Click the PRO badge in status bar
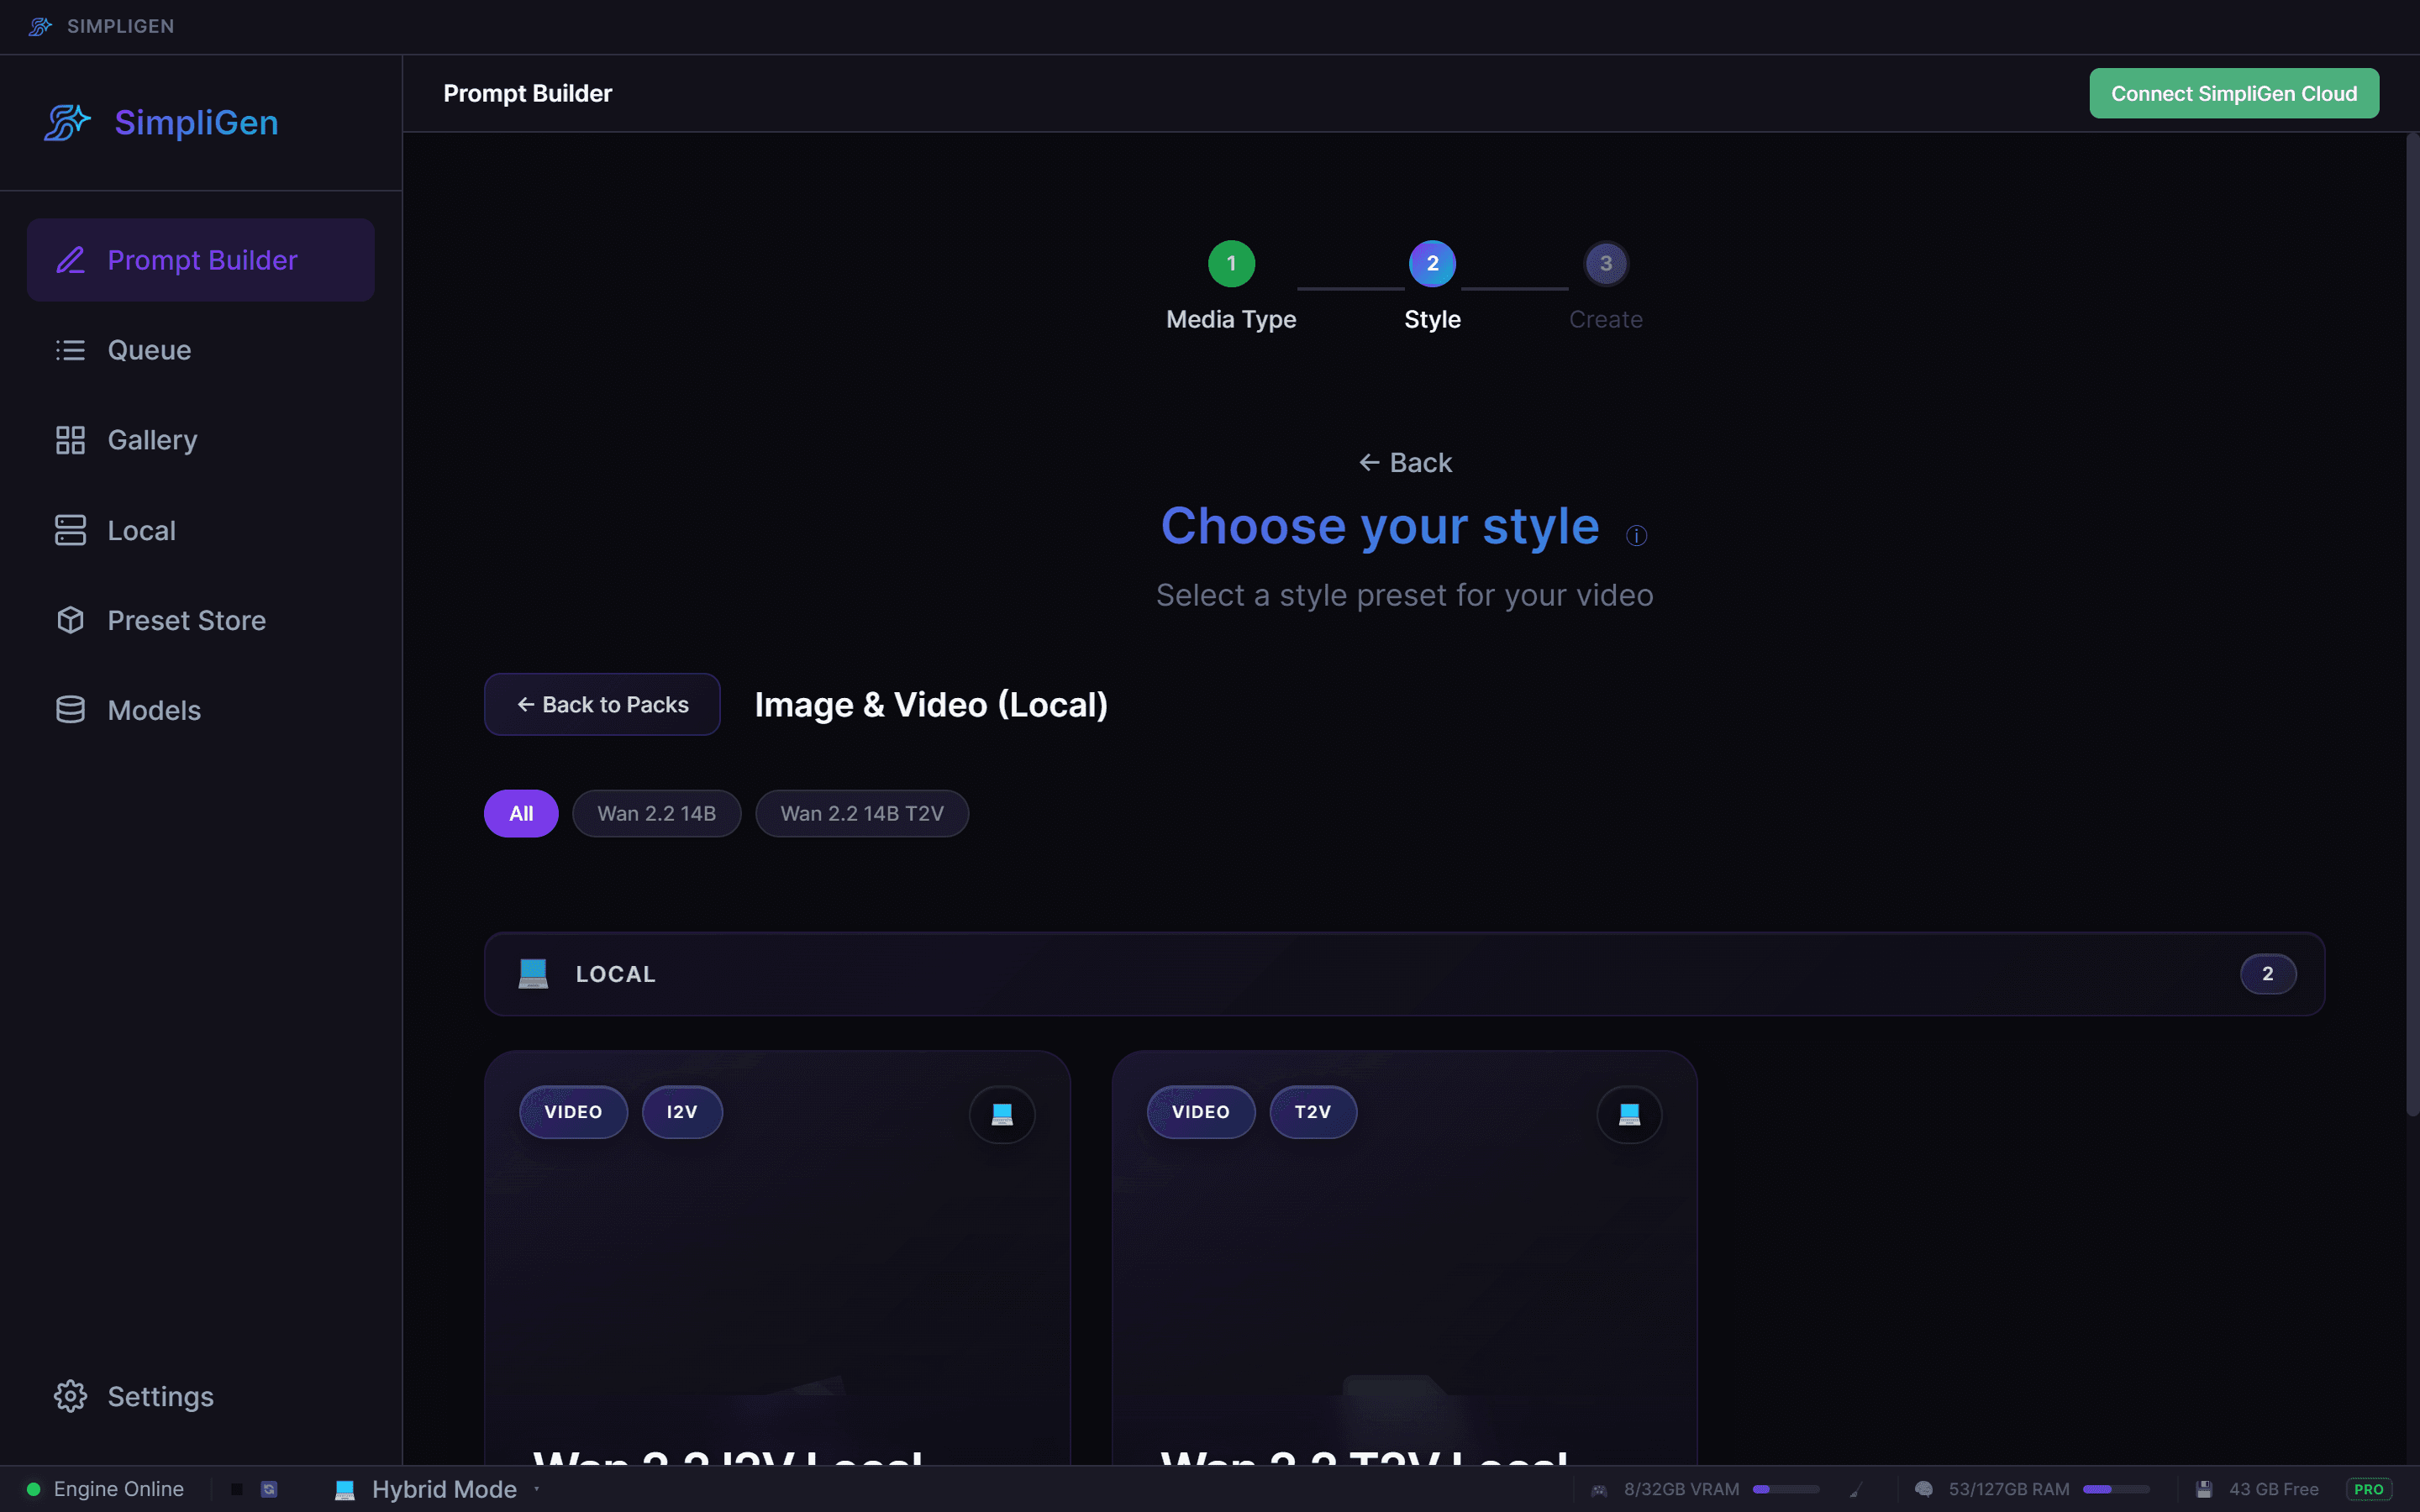The width and height of the screenshot is (2420, 1512). [2369, 1489]
